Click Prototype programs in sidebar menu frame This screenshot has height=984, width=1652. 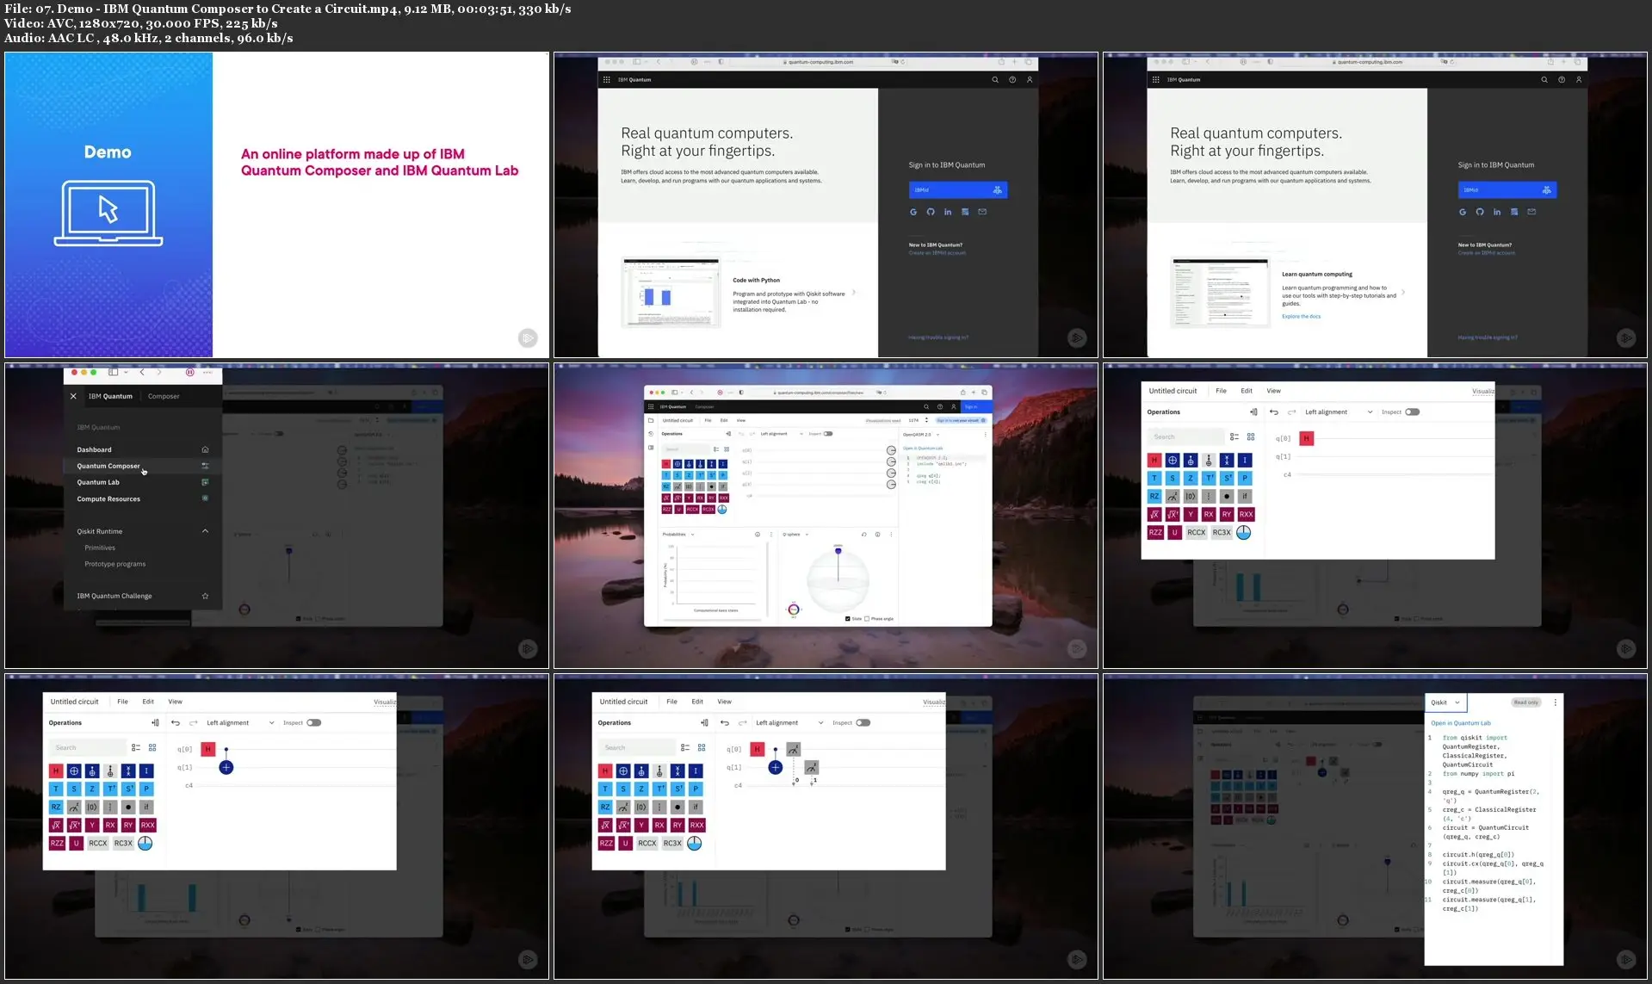pyautogui.click(x=115, y=564)
